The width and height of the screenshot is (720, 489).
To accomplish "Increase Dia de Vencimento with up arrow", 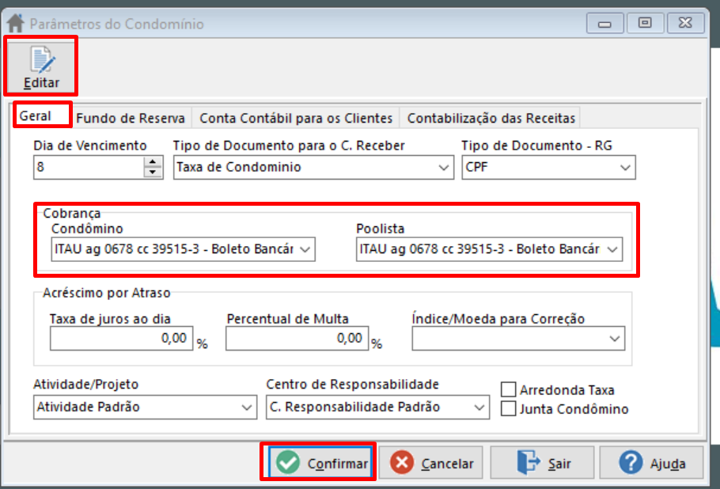I will click(x=153, y=162).
